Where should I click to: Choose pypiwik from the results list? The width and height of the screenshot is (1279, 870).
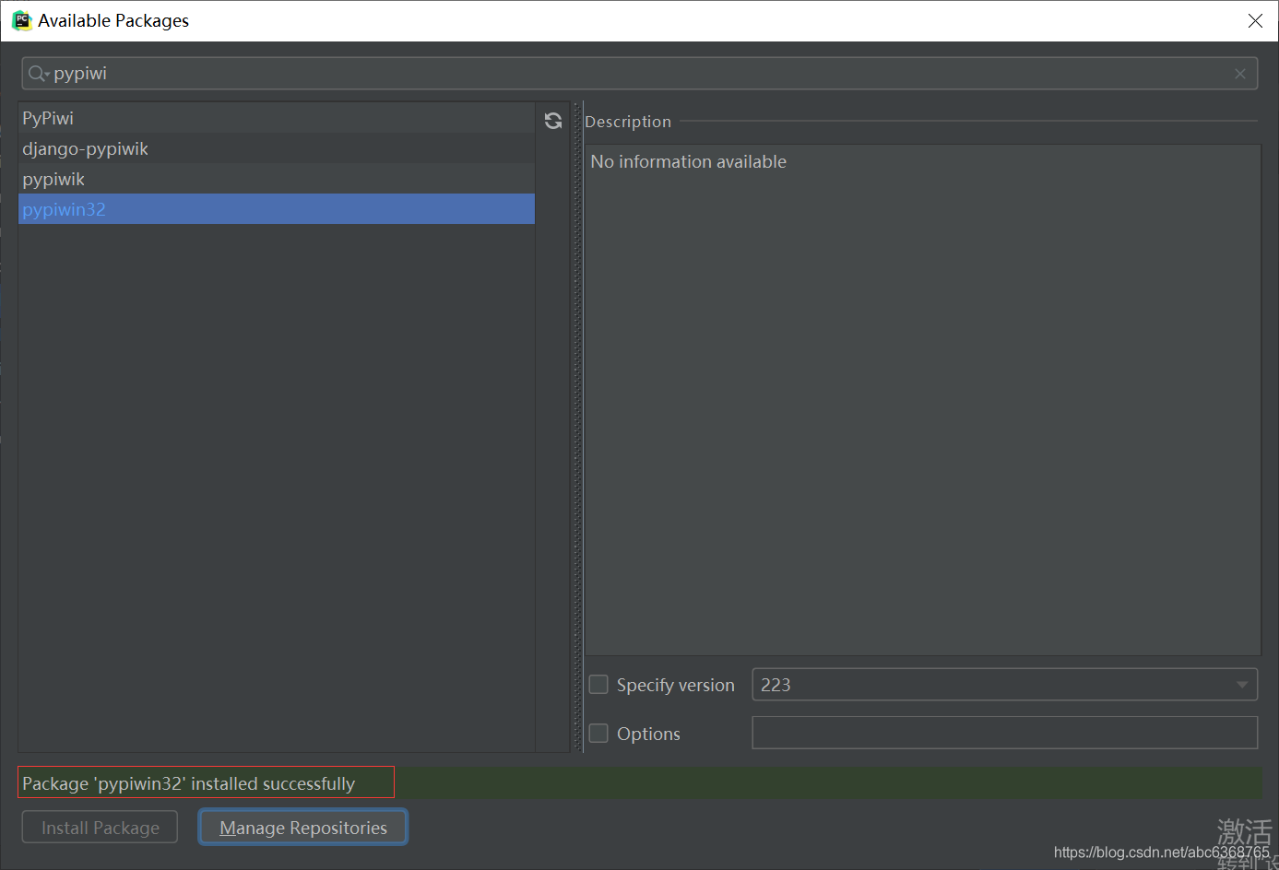pos(53,179)
